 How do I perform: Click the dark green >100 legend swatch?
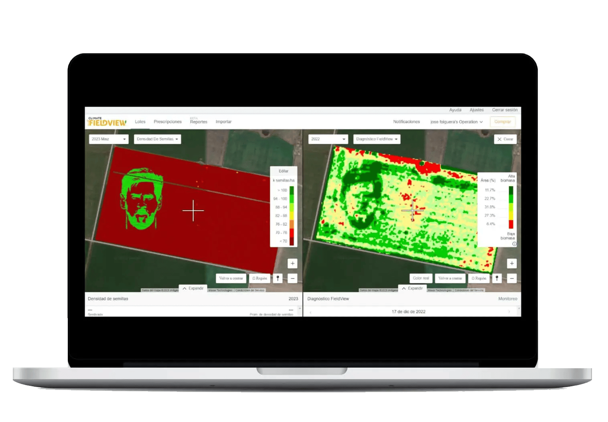pos(292,190)
